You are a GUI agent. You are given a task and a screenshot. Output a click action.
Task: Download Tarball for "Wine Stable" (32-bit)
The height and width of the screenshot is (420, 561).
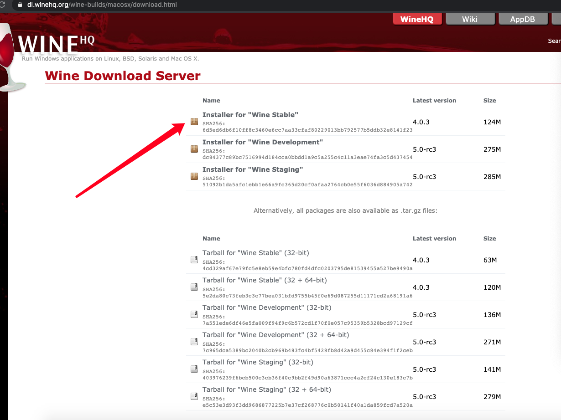tap(256, 253)
